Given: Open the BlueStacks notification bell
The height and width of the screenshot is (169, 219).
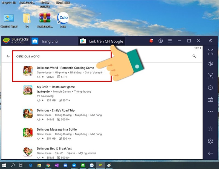Looking at the screenshot, I should [x=151, y=41].
